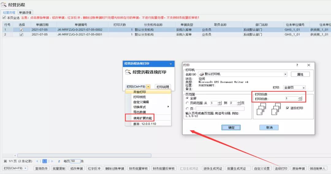Choose 使用扩展功能 from the print menu
Viewport: 331px width, 174px height.
coord(143,118)
